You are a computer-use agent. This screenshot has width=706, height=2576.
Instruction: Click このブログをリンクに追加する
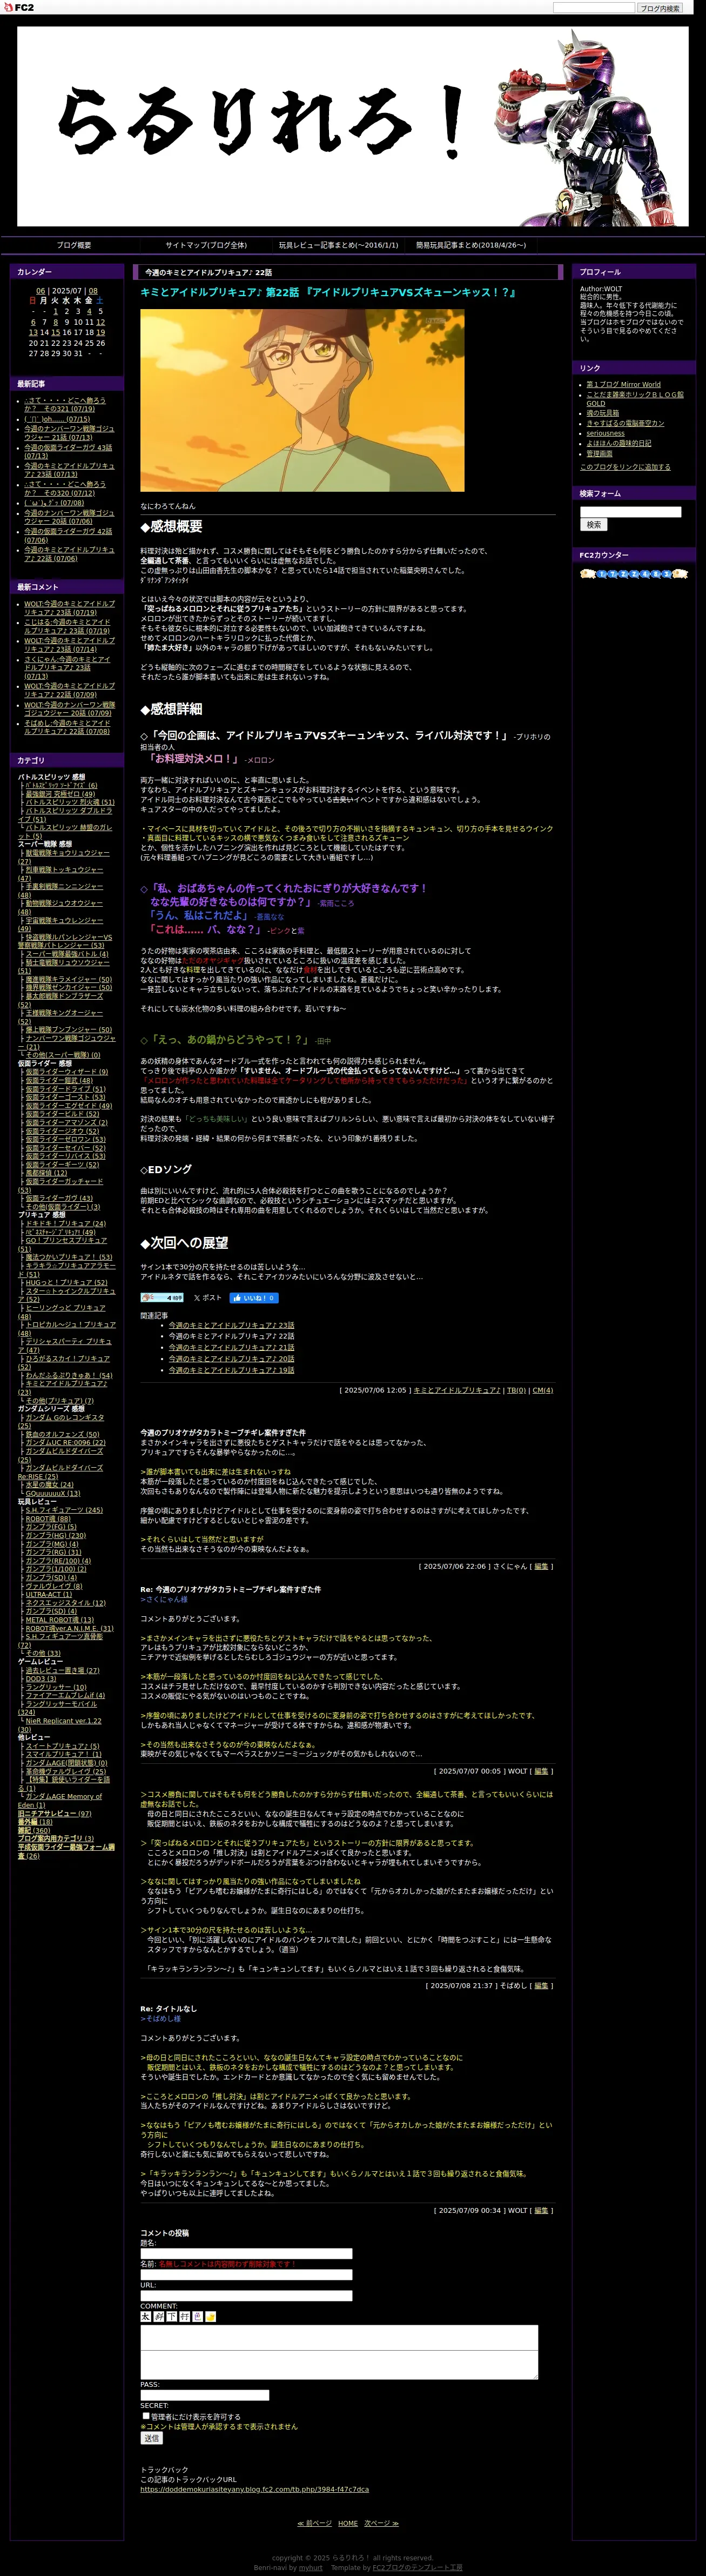point(625,467)
